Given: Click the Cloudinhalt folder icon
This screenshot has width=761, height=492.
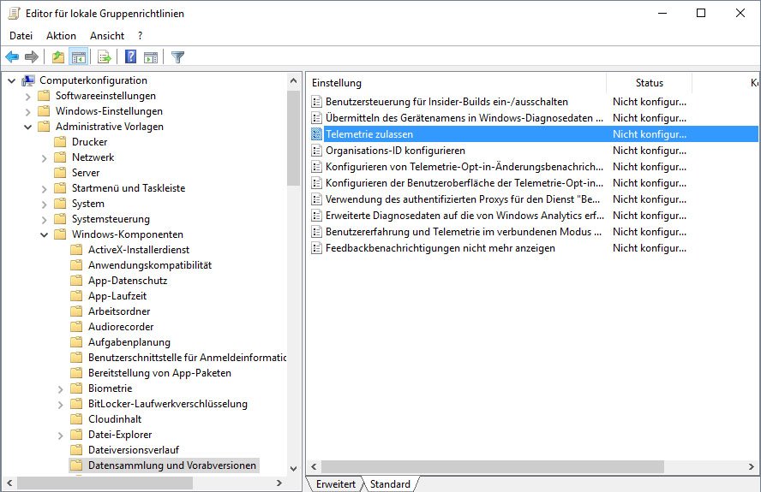Looking at the screenshot, I should click(x=76, y=418).
